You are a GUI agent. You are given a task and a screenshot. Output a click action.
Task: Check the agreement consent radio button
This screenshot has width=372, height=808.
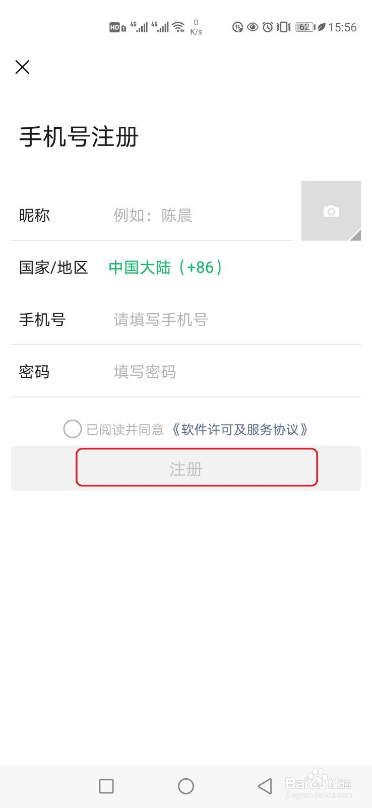(72, 428)
